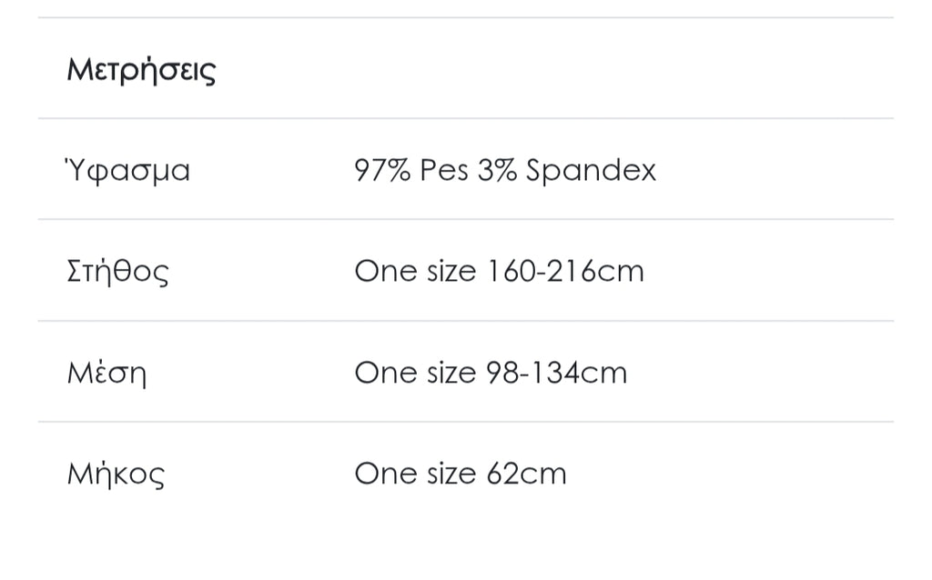Screen dimensions: 932x580
Task: Click "One size" in the Μήκος row
Action: (x=415, y=475)
